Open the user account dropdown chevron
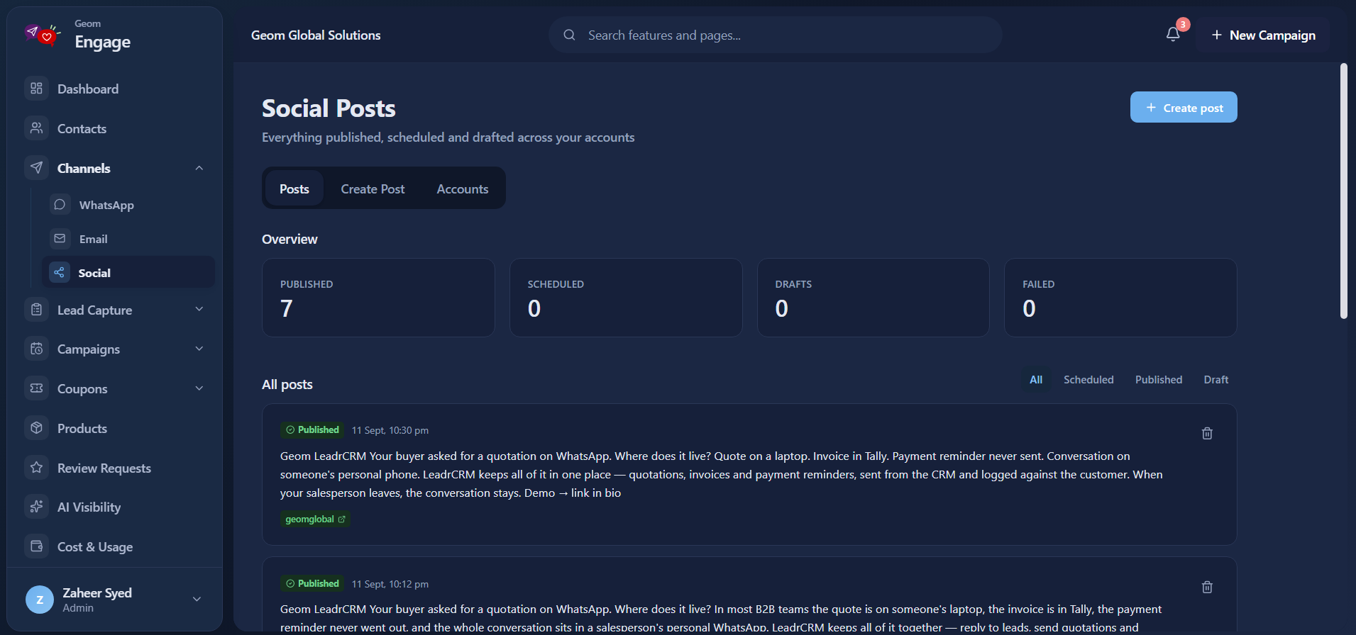 pyautogui.click(x=197, y=600)
